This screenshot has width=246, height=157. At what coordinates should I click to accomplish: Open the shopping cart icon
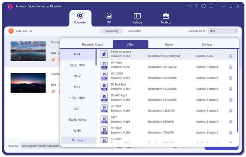pyautogui.click(x=189, y=6)
